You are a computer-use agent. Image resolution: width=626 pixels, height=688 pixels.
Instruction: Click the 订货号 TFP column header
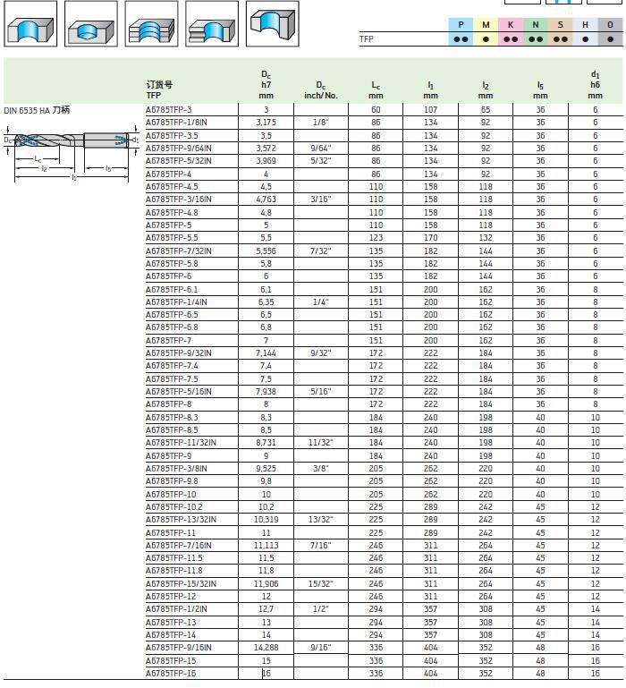pyautogui.click(x=159, y=89)
